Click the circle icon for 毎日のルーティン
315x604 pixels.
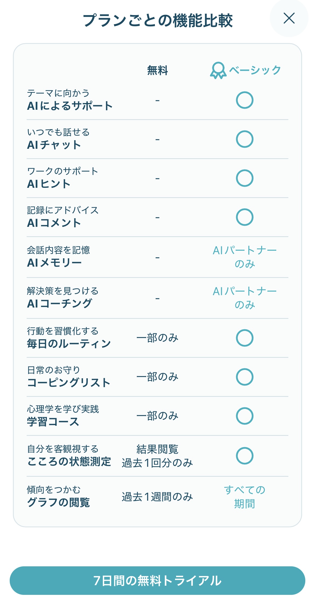pyautogui.click(x=244, y=338)
